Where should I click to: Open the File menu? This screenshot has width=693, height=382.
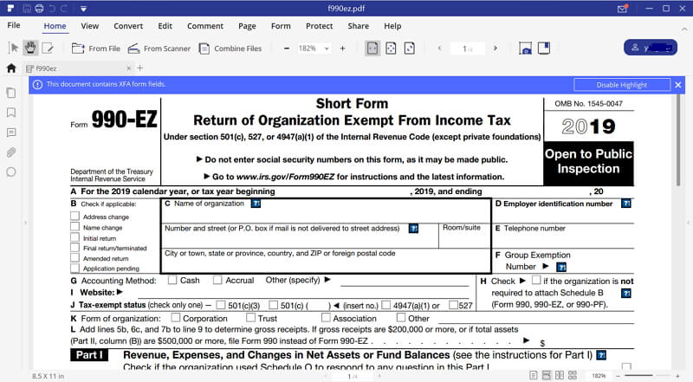tap(14, 25)
